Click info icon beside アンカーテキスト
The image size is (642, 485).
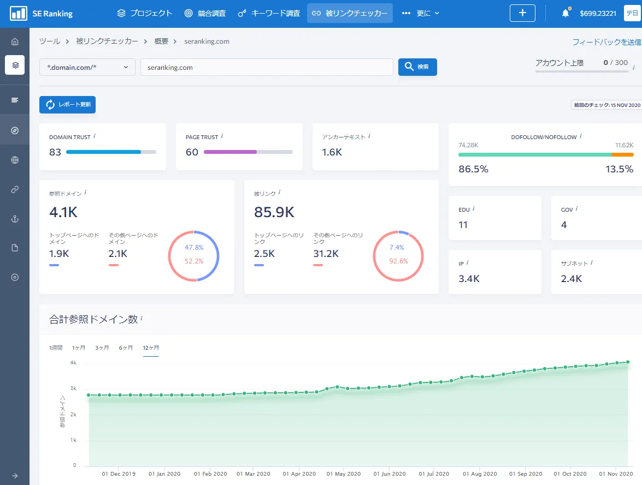(369, 136)
